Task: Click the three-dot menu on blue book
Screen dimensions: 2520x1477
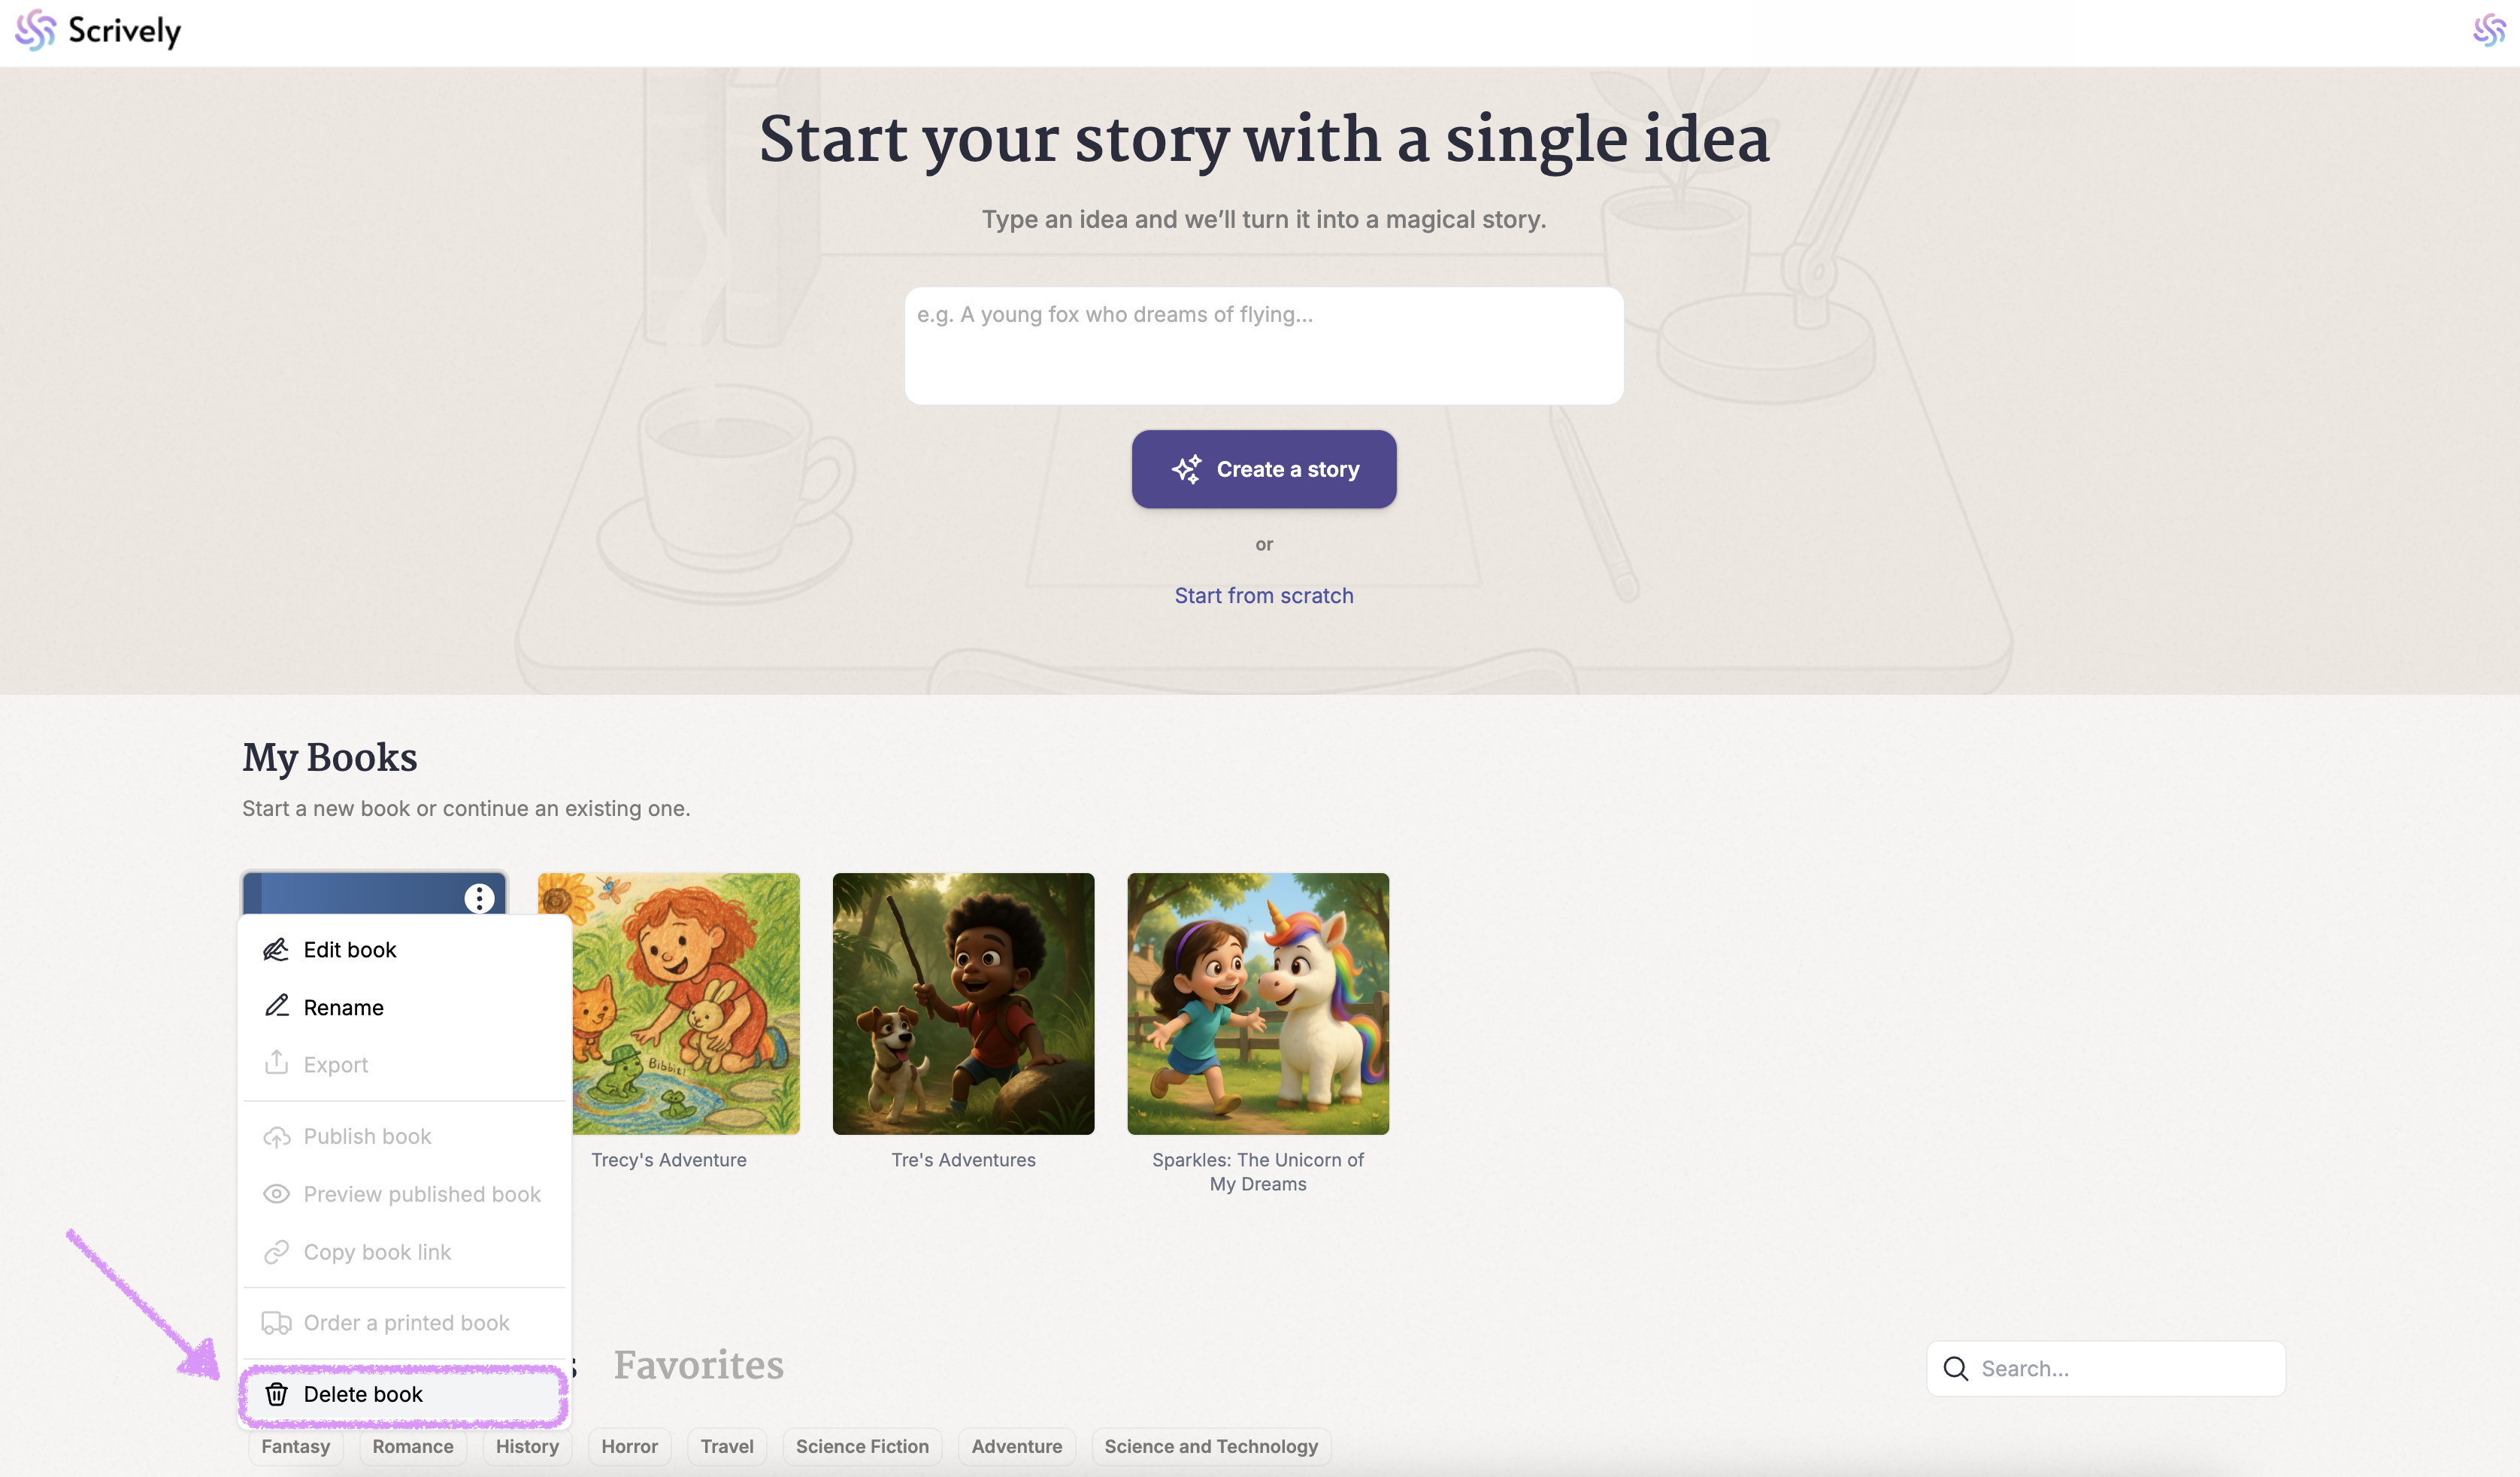Action: coord(479,898)
